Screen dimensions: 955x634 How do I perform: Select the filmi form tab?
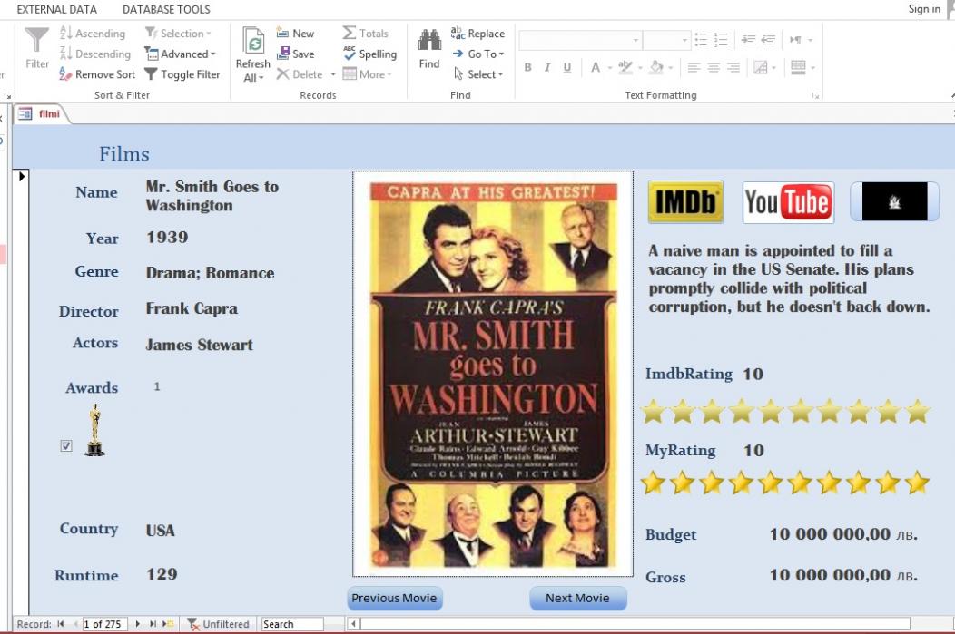pos(41,113)
